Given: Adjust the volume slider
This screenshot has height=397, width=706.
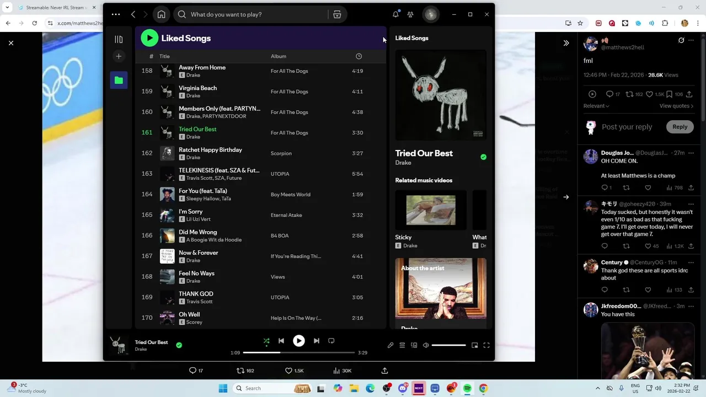Looking at the screenshot, I should tap(449, 345).
